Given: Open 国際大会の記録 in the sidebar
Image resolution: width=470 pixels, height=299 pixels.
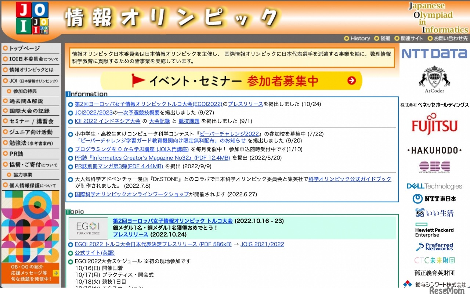Looking at the screenshot, I should (30, 111).
